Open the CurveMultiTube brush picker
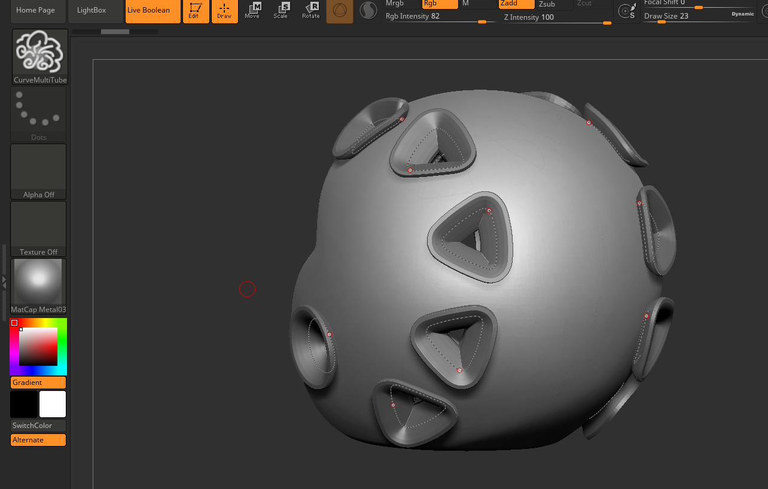The height and width of the screenshot is (489, 768). tap(40, 57)
